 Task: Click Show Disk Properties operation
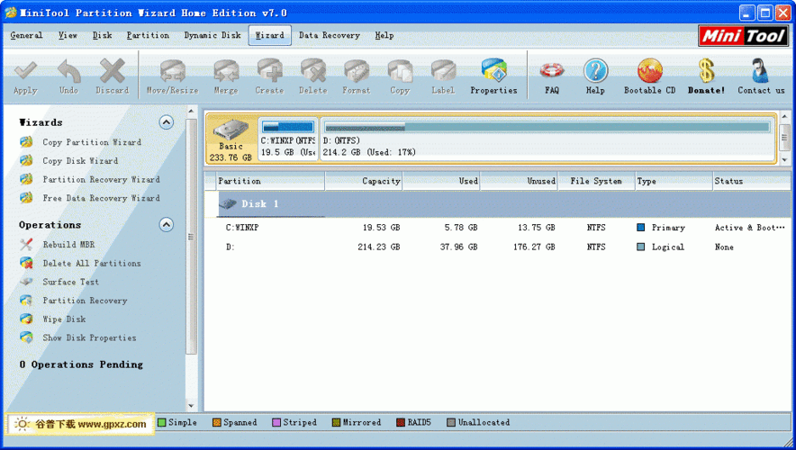click(x=89, y=337)
